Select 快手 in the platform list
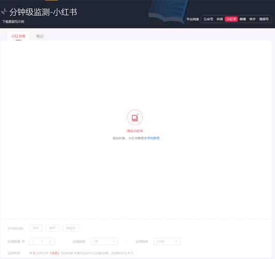The width and height of the screenshot is (275, 259). click(252, 19)
